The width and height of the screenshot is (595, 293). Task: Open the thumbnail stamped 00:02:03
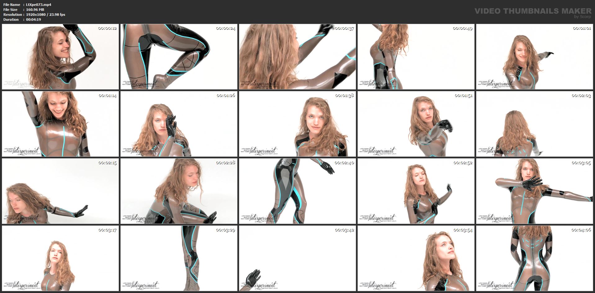(x=534, y=124)
